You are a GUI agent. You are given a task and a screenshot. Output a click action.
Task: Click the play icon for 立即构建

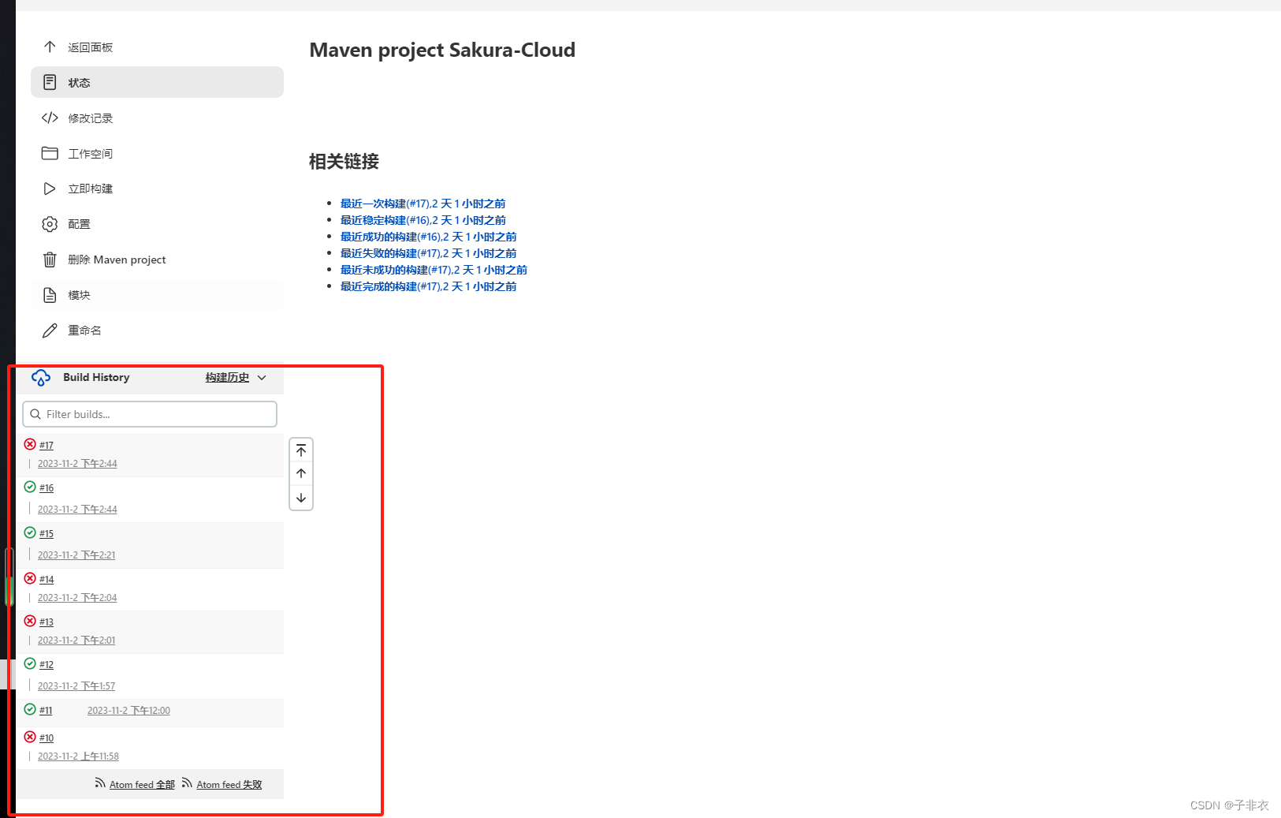pyautogui.click(x=50, y=189)
